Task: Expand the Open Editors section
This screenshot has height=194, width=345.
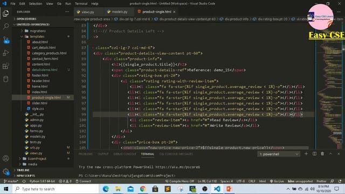Action: [43, 19]
